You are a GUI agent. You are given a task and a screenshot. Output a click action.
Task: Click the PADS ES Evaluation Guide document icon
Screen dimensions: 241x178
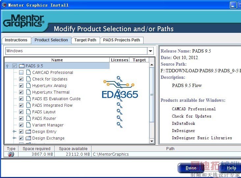[x=28, y=99]
